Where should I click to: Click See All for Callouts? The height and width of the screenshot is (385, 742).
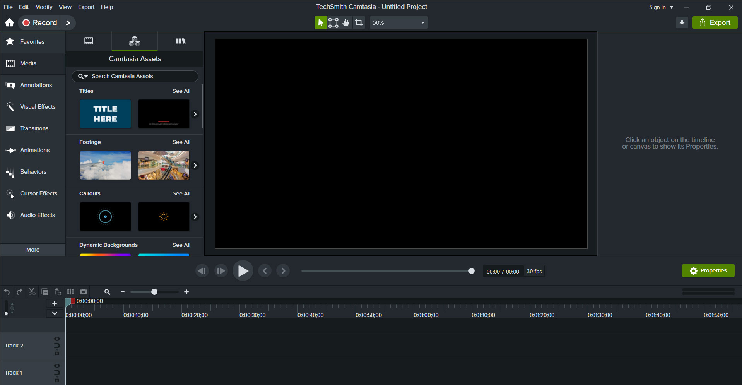[x=181, y=193]
